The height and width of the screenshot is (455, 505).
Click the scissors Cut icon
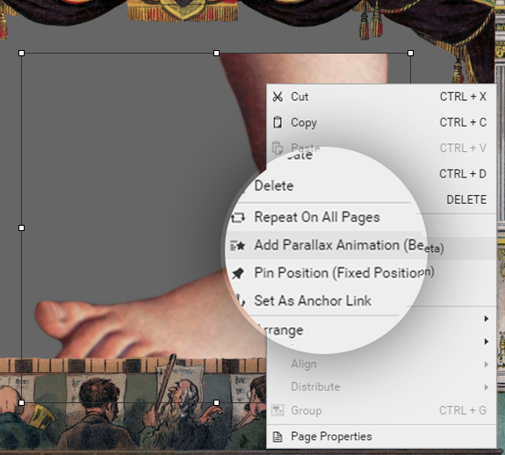point(278,97)
